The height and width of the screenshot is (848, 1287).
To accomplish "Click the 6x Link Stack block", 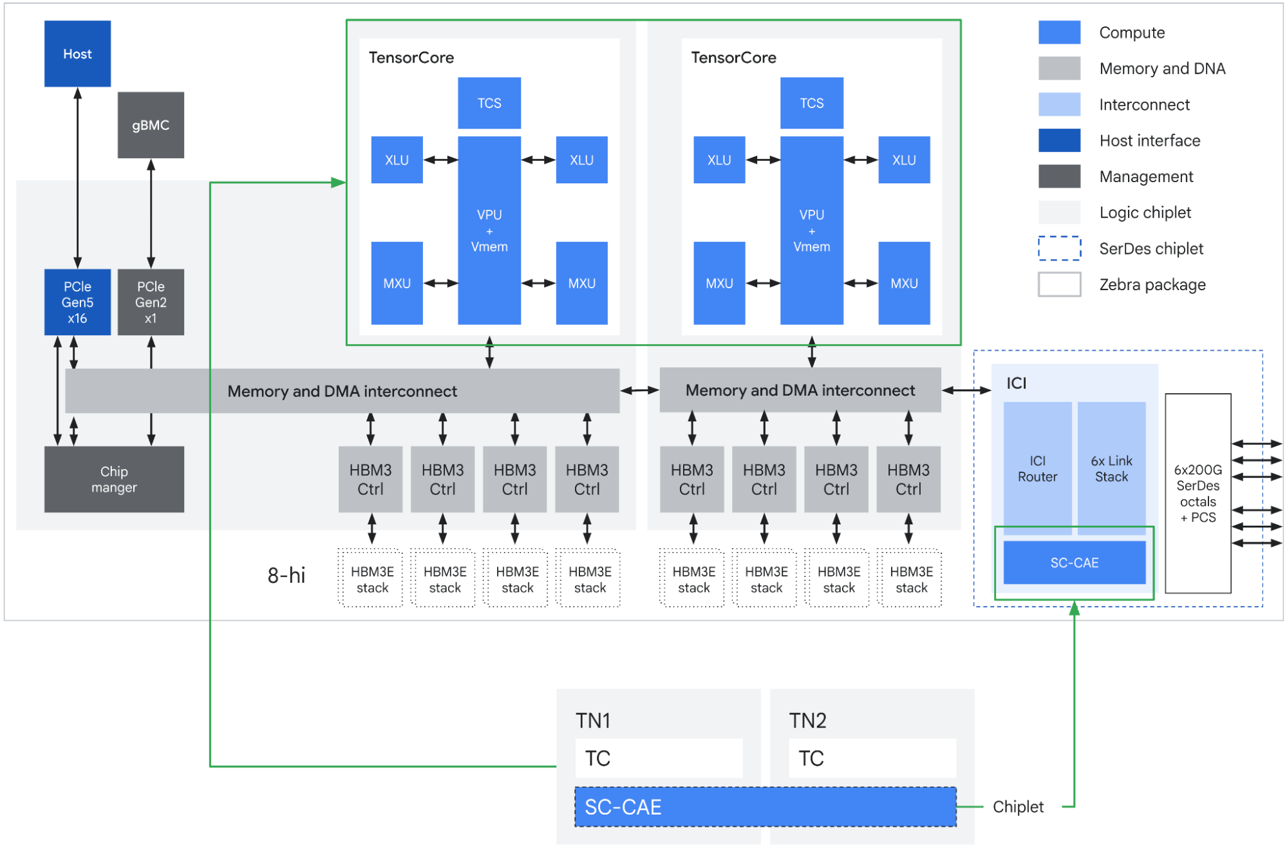I will tap(1111, 468).
